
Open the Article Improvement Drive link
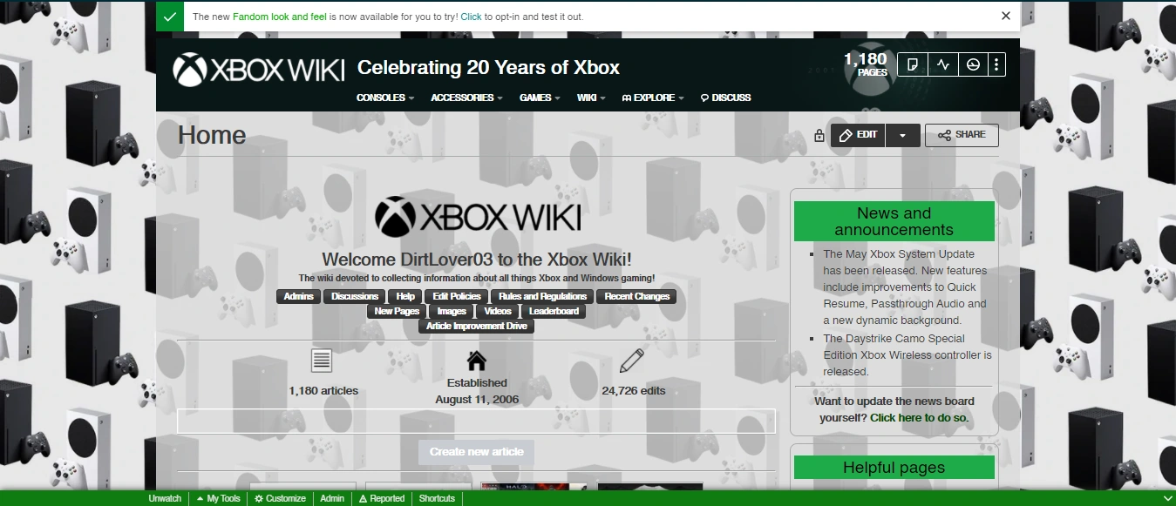point(477,326)
